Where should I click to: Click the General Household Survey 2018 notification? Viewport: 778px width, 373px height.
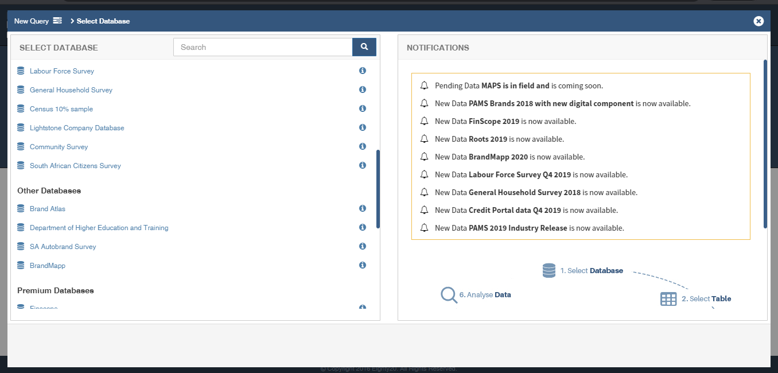pyautogui.click(x=536, y=193)
